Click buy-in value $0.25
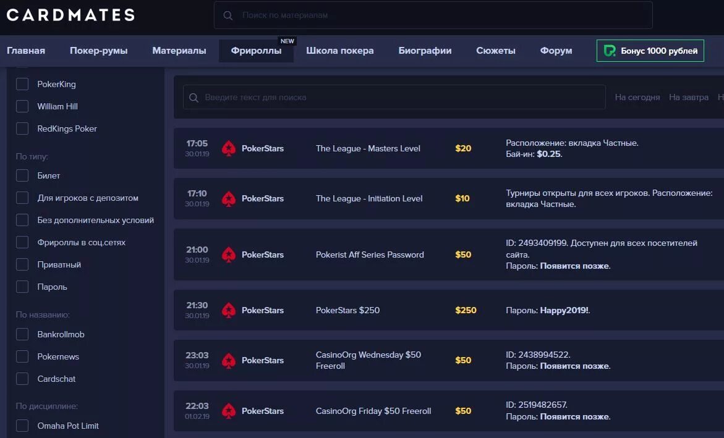The height and width of the screenshot is (438, 724). click(548, 154)
